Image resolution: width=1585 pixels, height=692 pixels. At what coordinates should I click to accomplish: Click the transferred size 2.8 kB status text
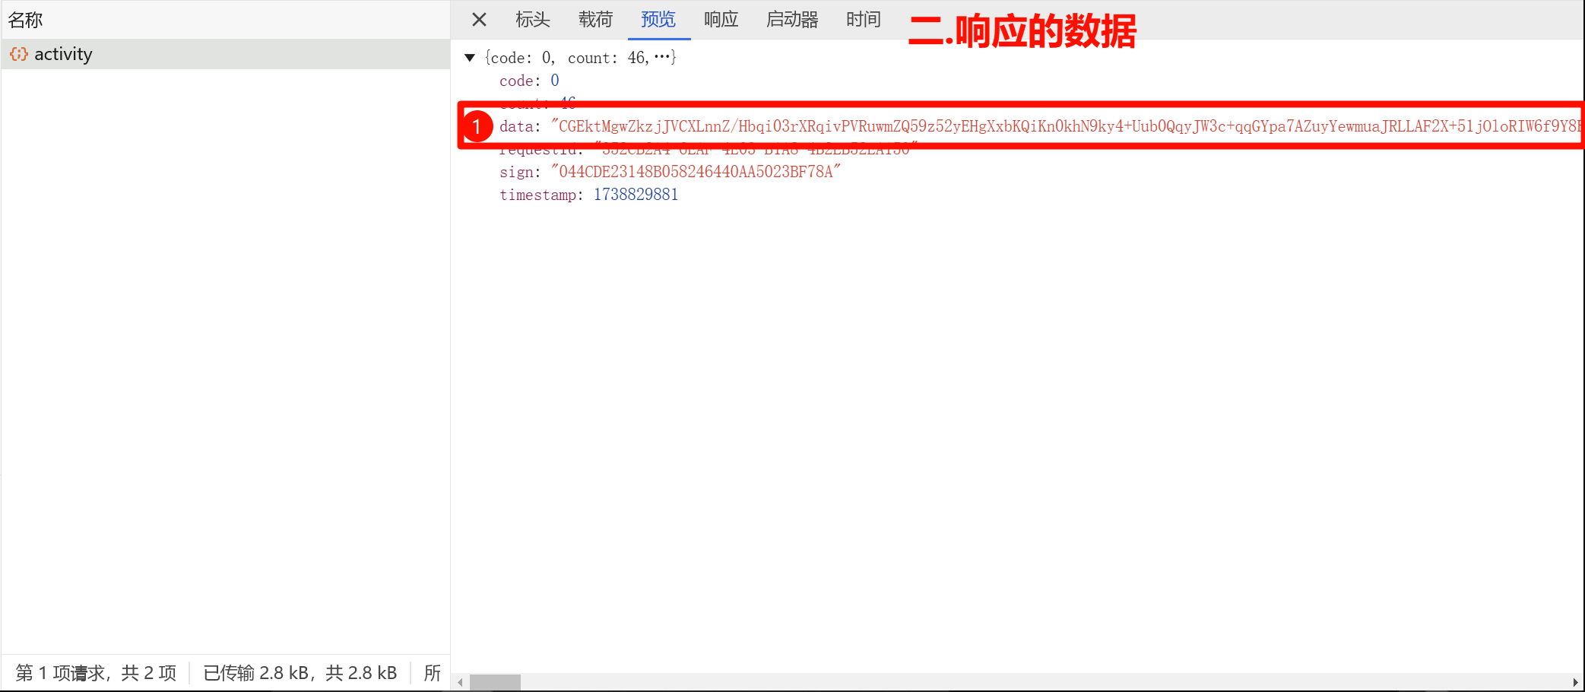300,673
